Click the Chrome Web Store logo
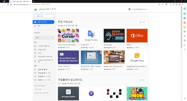The width and height of the screenshot is (187, 101). tap(36, 9)
